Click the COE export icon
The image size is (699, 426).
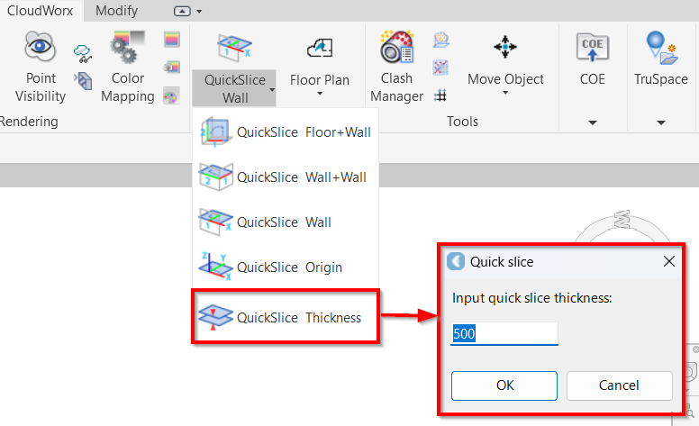(x=592, y=47)
